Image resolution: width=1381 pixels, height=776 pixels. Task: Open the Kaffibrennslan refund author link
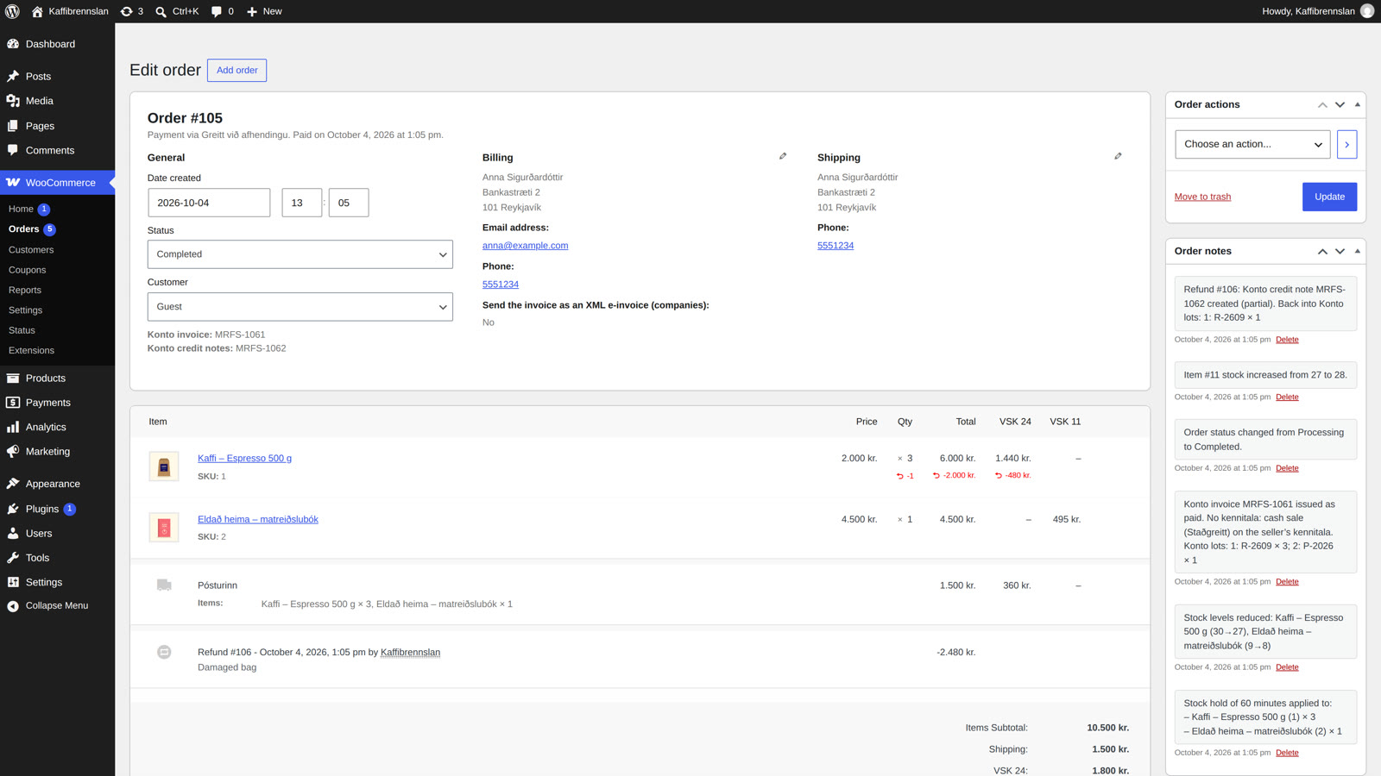click(x=410, y=652)
